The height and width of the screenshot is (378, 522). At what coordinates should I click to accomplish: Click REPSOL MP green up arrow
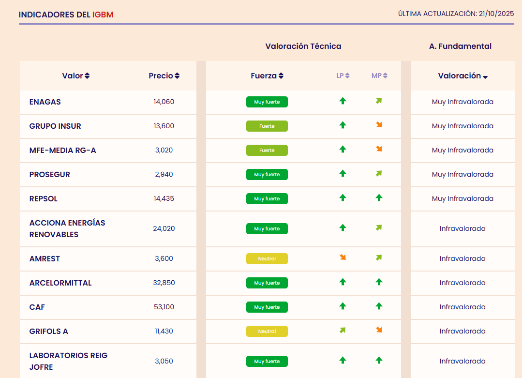pos(379,198)
